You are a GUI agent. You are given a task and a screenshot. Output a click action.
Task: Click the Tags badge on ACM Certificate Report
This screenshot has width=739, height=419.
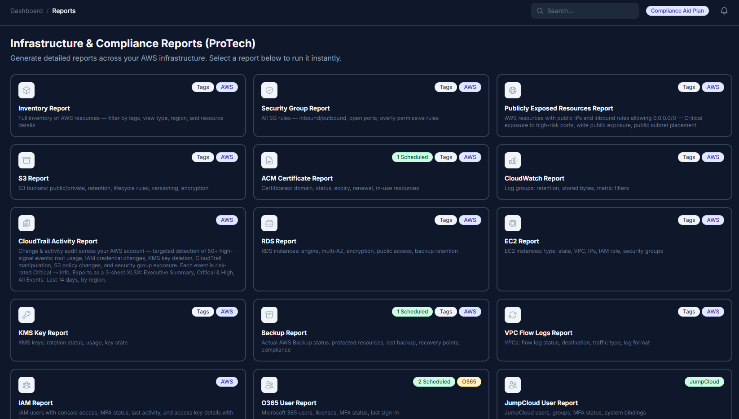pos(446,157)
